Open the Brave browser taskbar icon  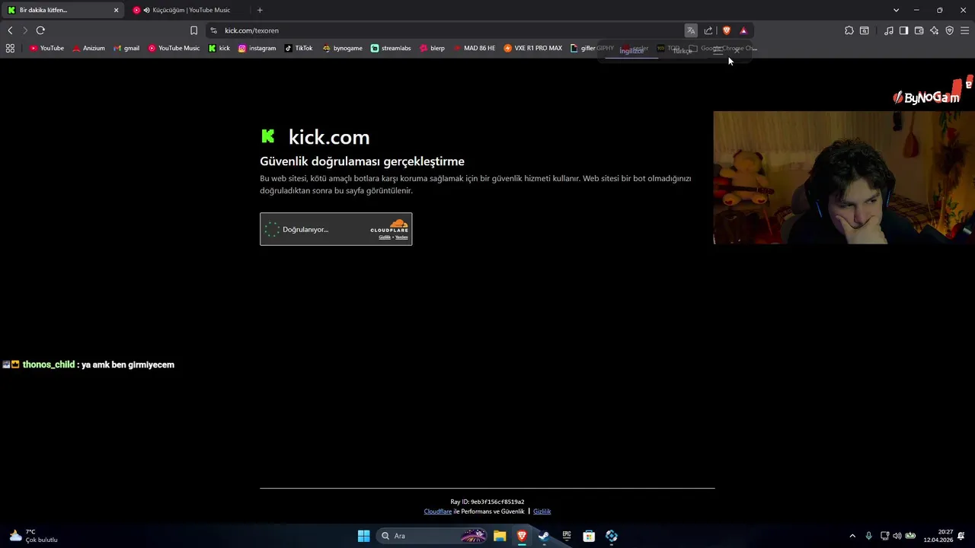click(522, 536)
